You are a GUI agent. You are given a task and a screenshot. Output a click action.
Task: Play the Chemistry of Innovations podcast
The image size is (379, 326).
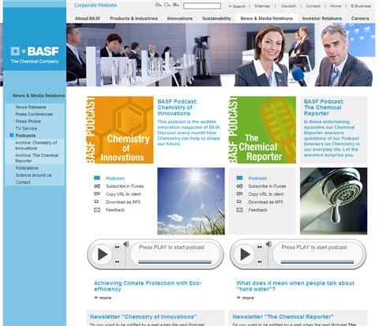pyautogui.click(x=103, y=254)
